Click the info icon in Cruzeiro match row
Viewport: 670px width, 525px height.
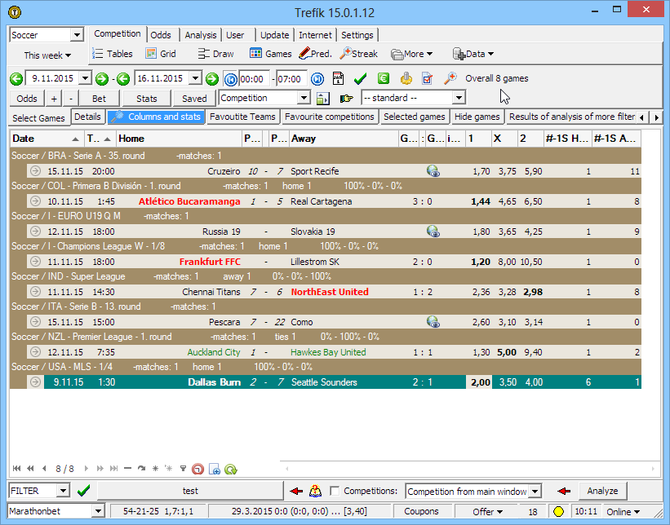(x=433, y=172)
